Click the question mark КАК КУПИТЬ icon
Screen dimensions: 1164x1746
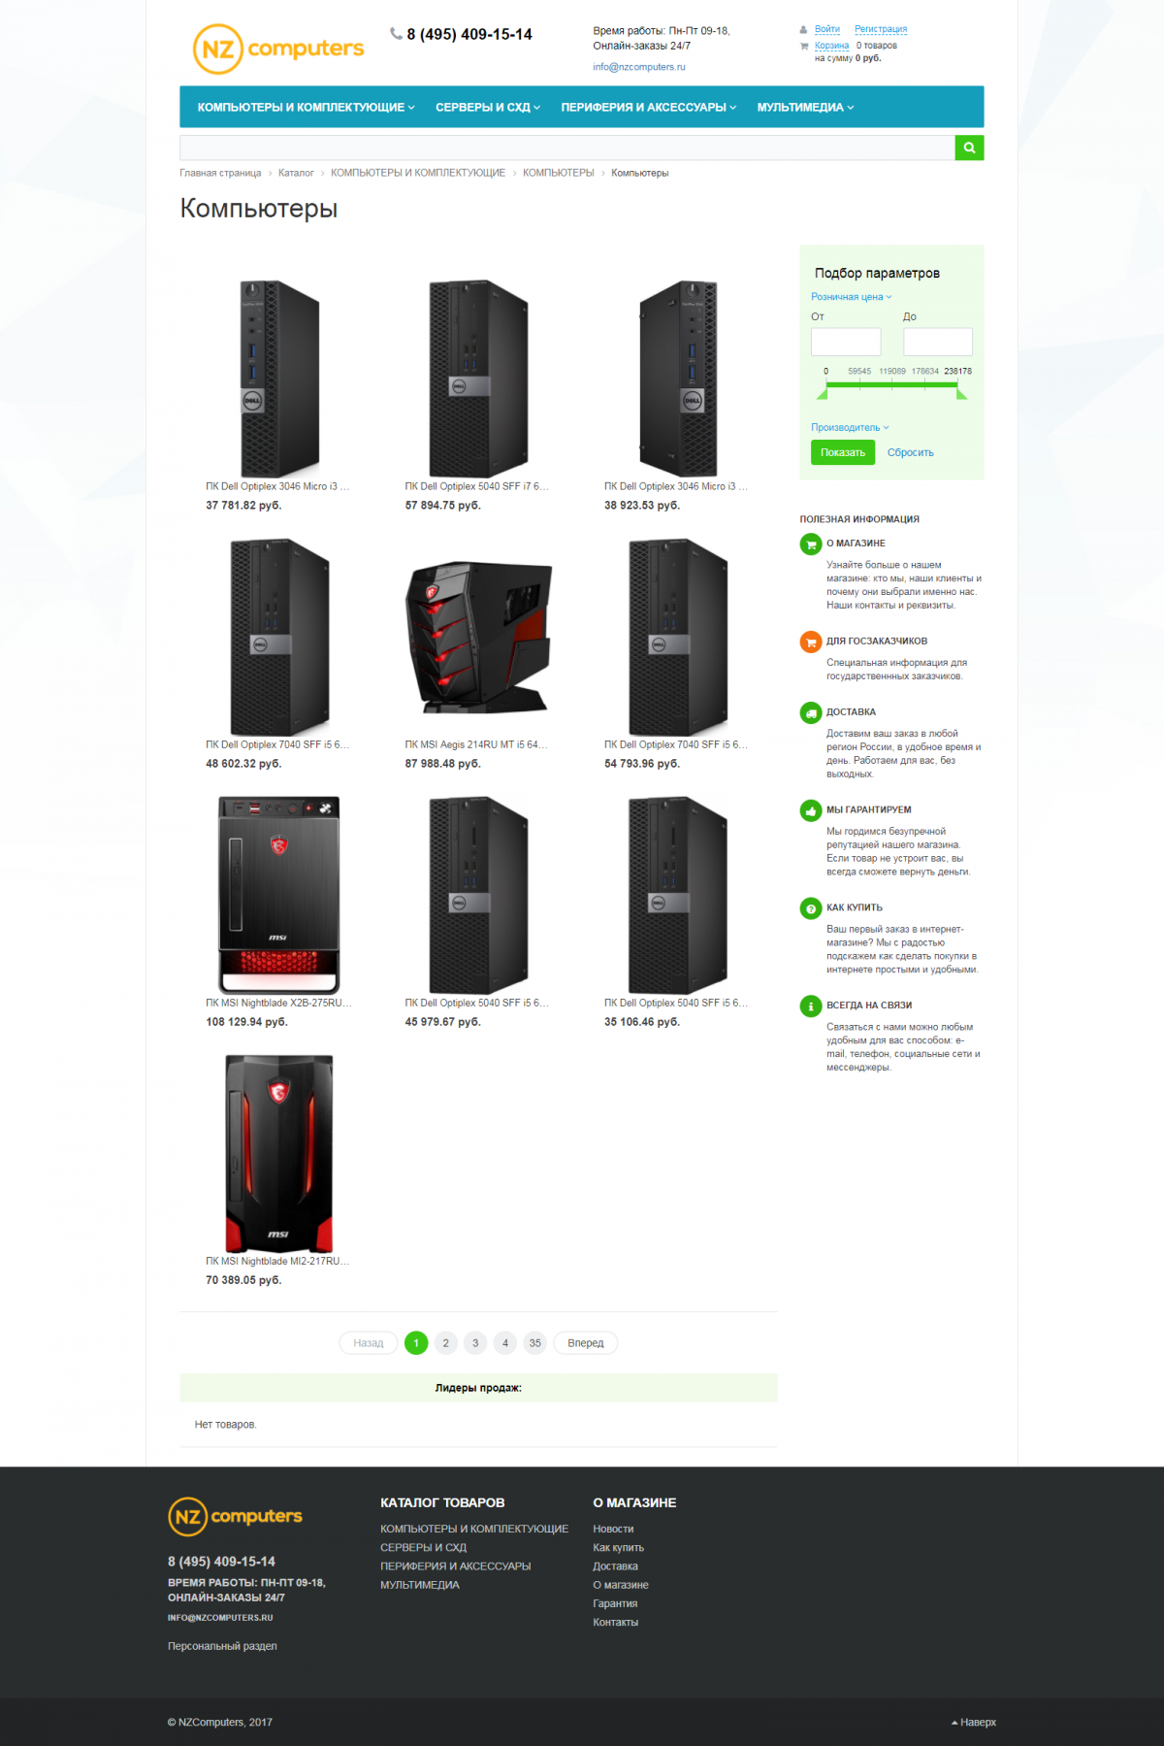point(811,908)
